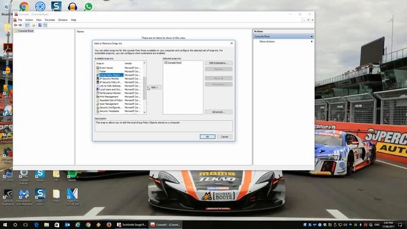The height and width of the screenshot is (229, 407).
Task: Click scroll down arrow in available snap-ins list
Action: (x=144, y=113)
